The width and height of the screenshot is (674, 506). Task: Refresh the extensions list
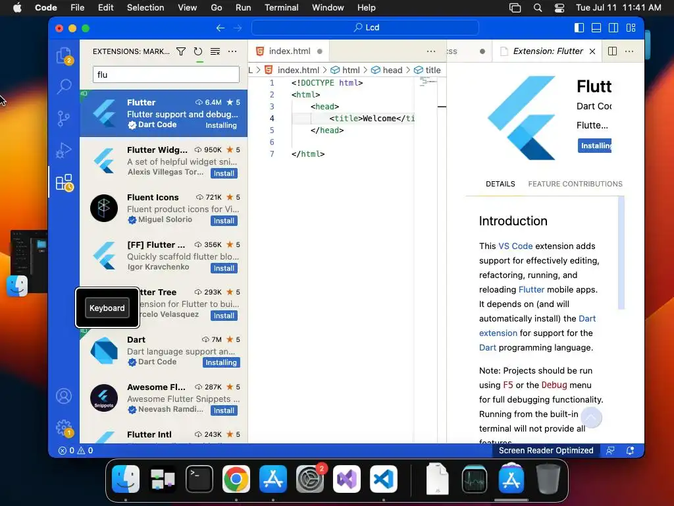pyautogui.click(x=197, y=51)
